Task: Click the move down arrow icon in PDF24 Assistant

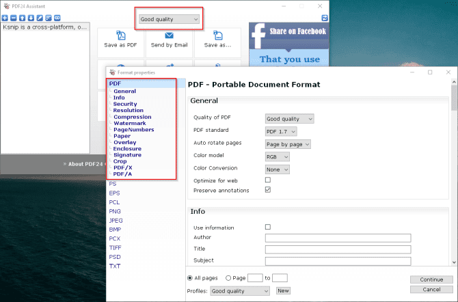Action: 31,18
